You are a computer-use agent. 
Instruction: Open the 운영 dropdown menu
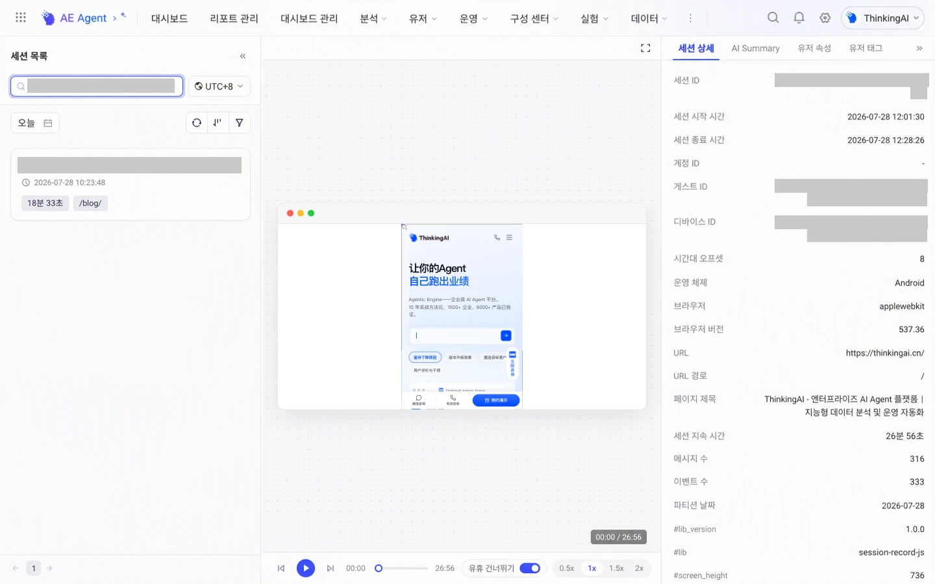point(473,18)
